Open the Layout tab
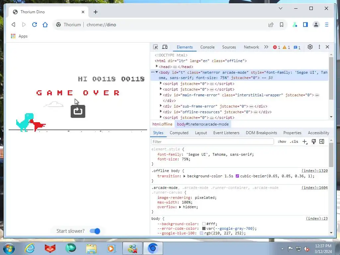 pos(201,133)
